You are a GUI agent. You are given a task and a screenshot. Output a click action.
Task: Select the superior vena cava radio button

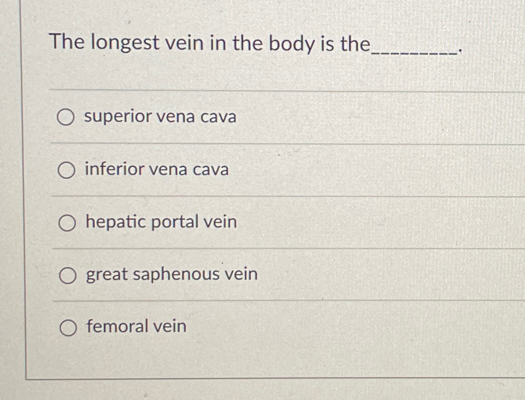[x=65, y=117]
